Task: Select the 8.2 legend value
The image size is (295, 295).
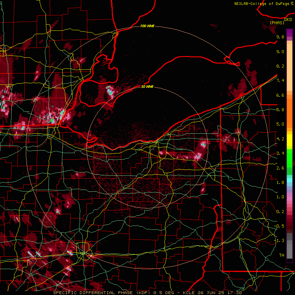Action: 280,66
